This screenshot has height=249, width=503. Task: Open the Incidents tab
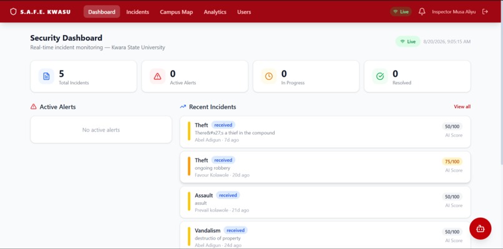pyautogui.click(x=138, y=12)
